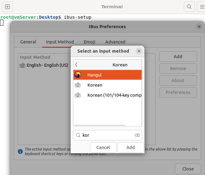Click the Korean heading in the dialog list
Viewport: 205px width, 175px height.
(x=120, y=65)
